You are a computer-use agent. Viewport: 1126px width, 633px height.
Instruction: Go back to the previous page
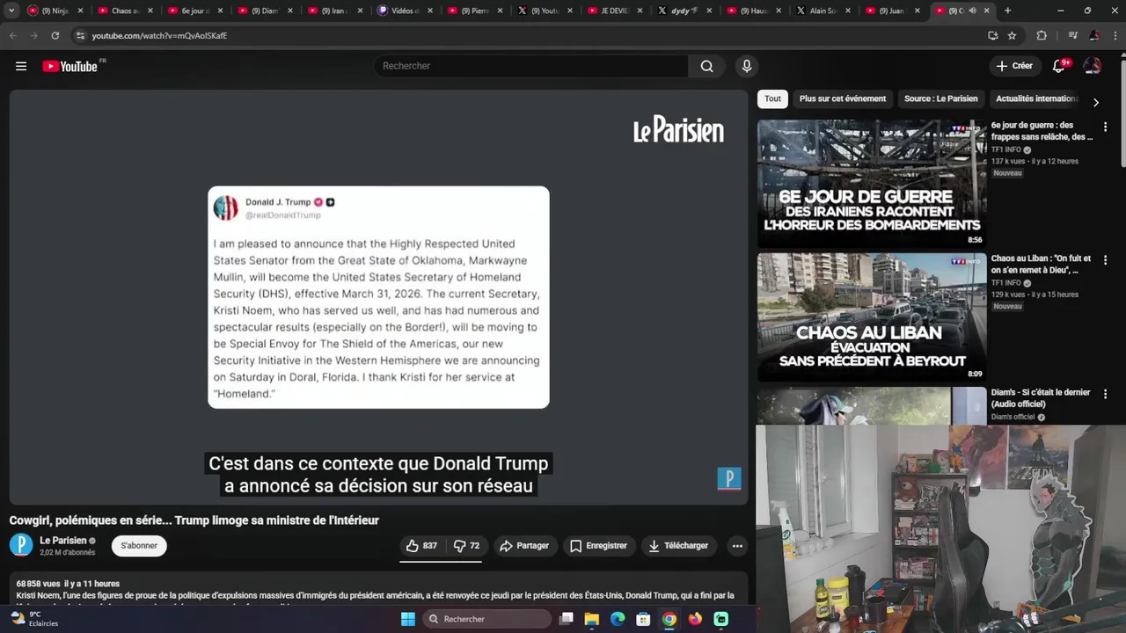(x=12, y=35)
